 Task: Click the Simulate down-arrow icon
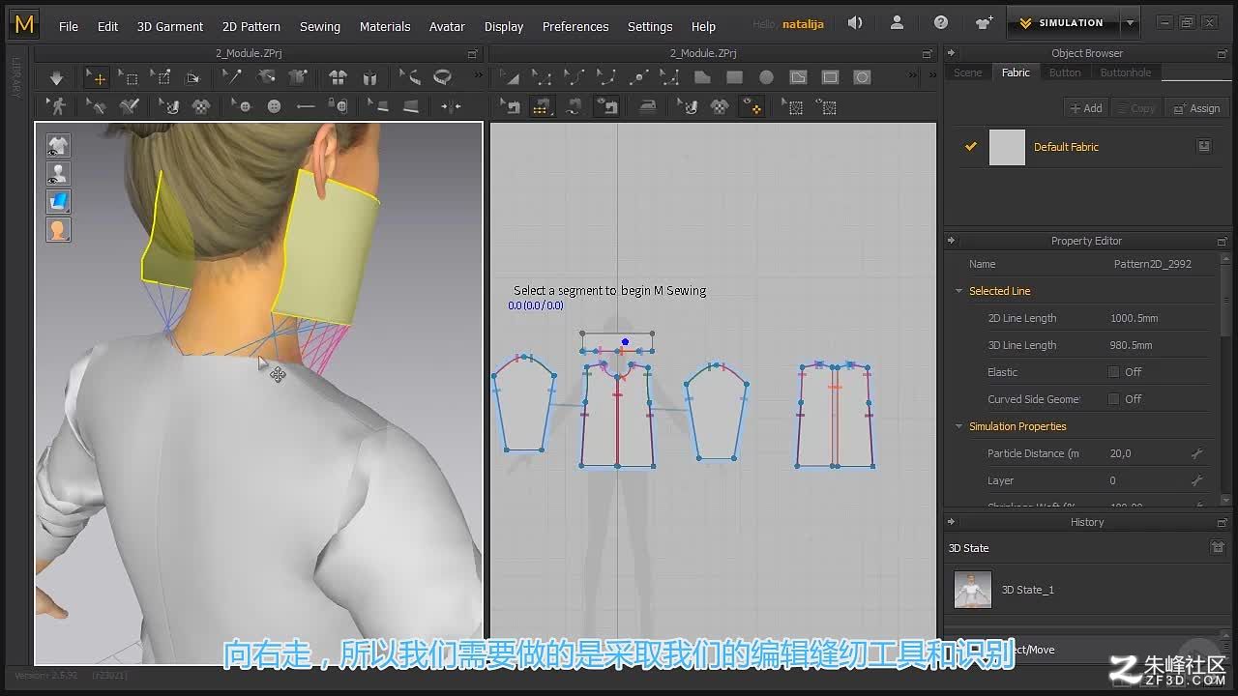click(56, 77)
